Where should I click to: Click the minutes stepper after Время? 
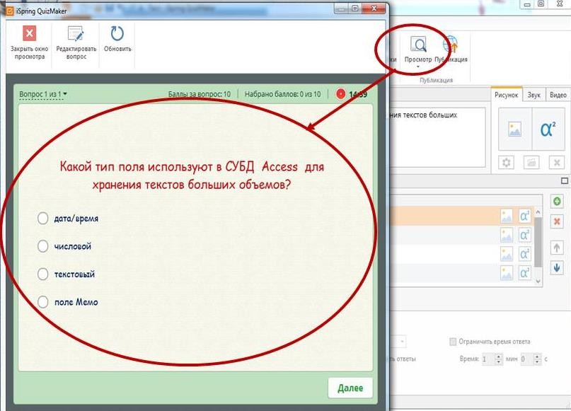(x=499, y=359)
